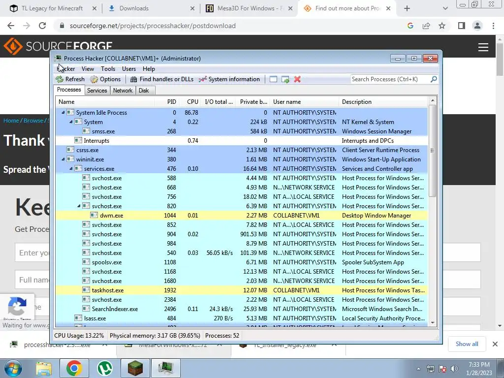The image size is (504, 378).
Task: Show hidden tray icons arrow
Action: [x=418, y=369]
